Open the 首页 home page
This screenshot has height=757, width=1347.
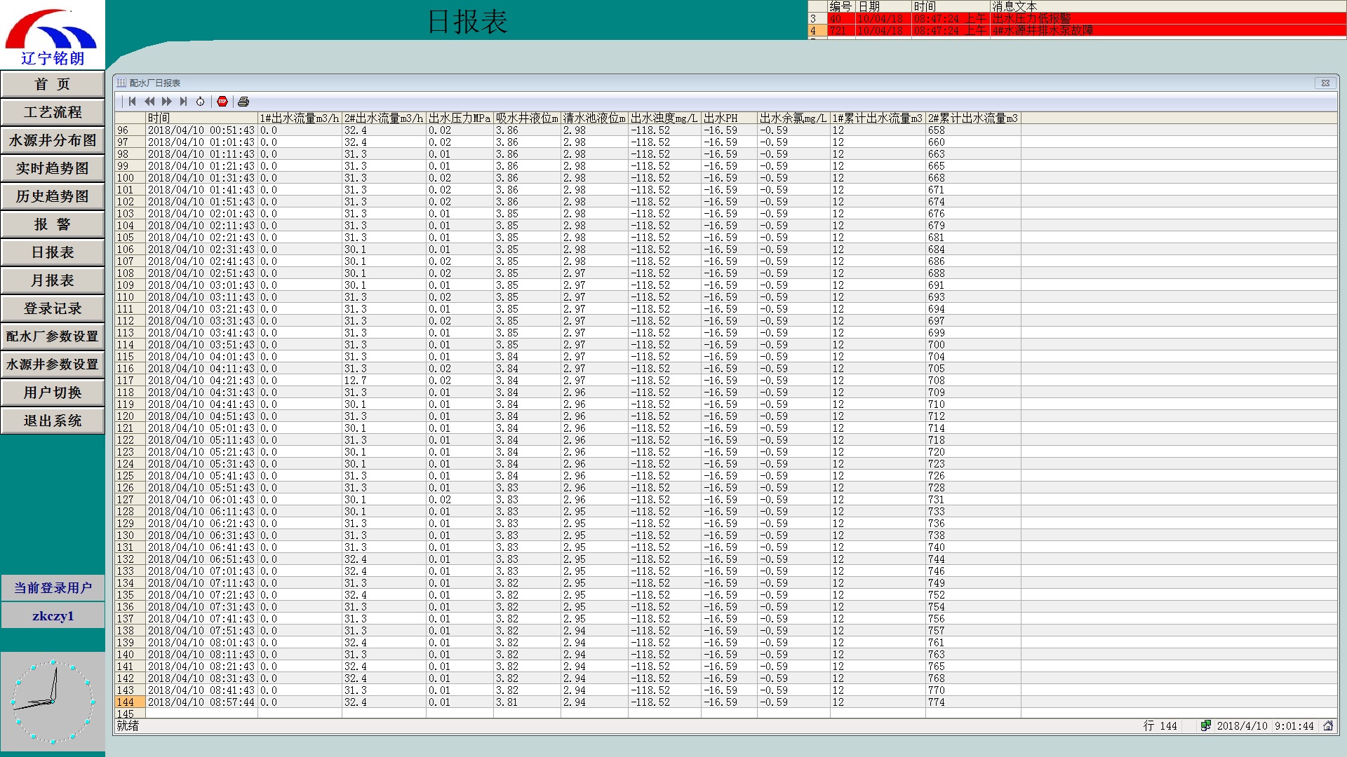tap(53, 84)
